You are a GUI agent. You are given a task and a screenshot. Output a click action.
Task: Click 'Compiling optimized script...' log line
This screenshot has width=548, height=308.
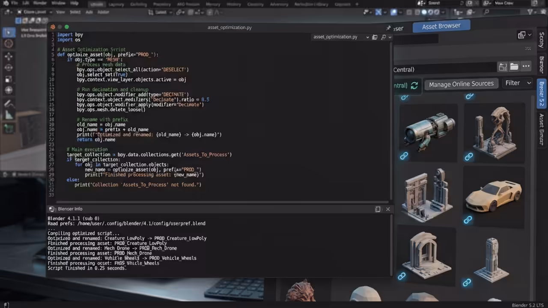pos(83,234)
